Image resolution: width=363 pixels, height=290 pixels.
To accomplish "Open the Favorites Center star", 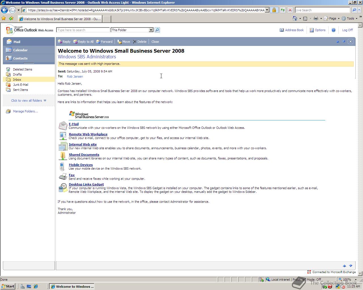I will (x=4, y=18).
